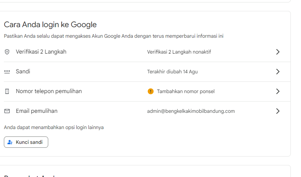Select the Sandi row label
Image resolution: width=301 pixels, height=177 pixels.
(x=23, y=72)
